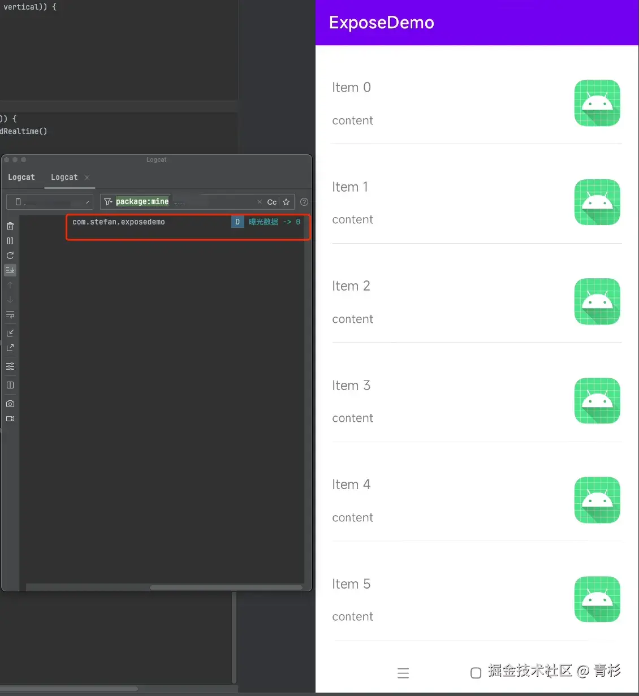This screenshot has height=696, width=639.
Task: Click the ExposeDemo app title
Action: (382, 23)
